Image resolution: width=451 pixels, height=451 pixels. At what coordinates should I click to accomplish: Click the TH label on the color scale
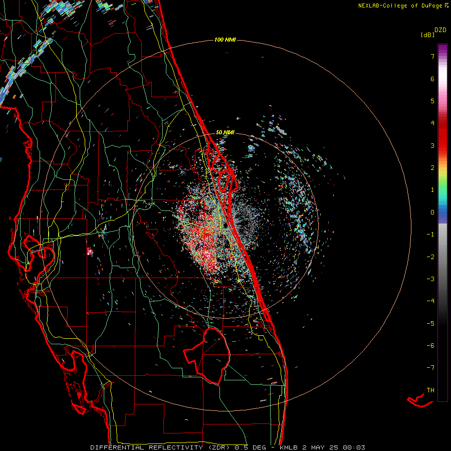tap(430, 390)
